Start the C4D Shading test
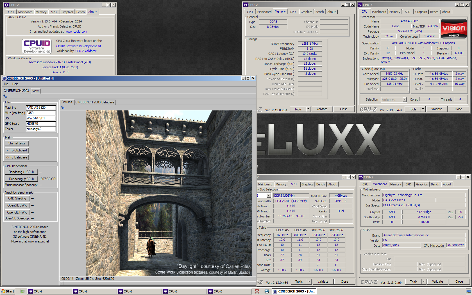 click(x=17, y=198)
